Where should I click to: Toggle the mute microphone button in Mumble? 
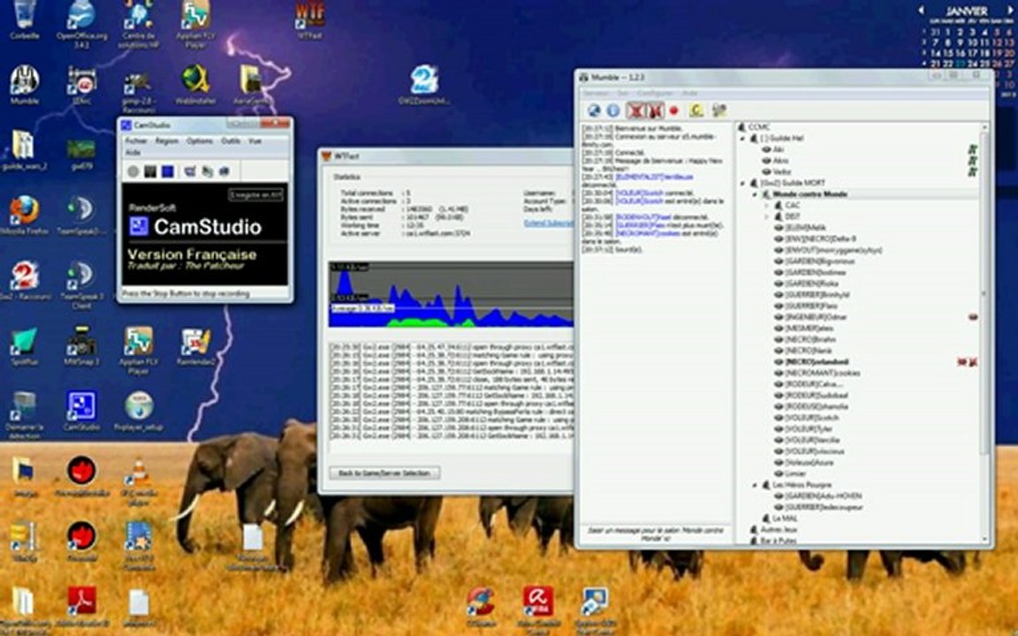[x=635, y=110]
